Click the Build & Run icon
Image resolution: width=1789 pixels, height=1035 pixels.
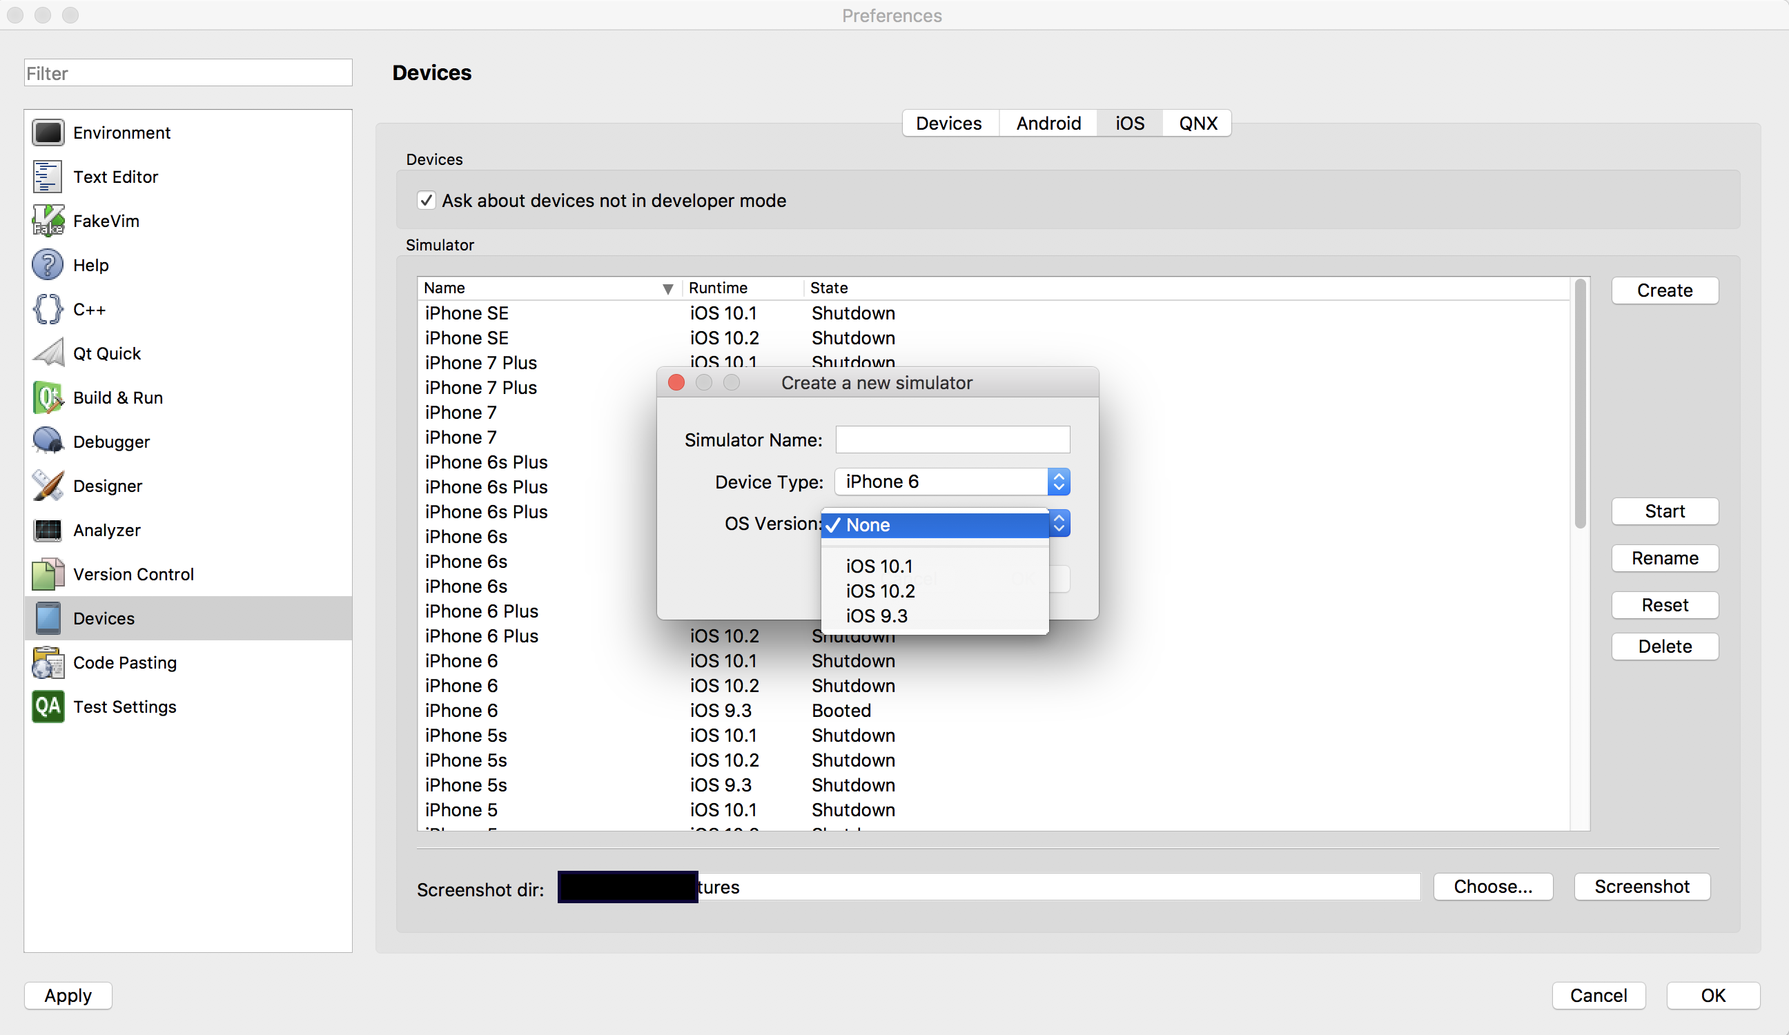pos(48,397)
